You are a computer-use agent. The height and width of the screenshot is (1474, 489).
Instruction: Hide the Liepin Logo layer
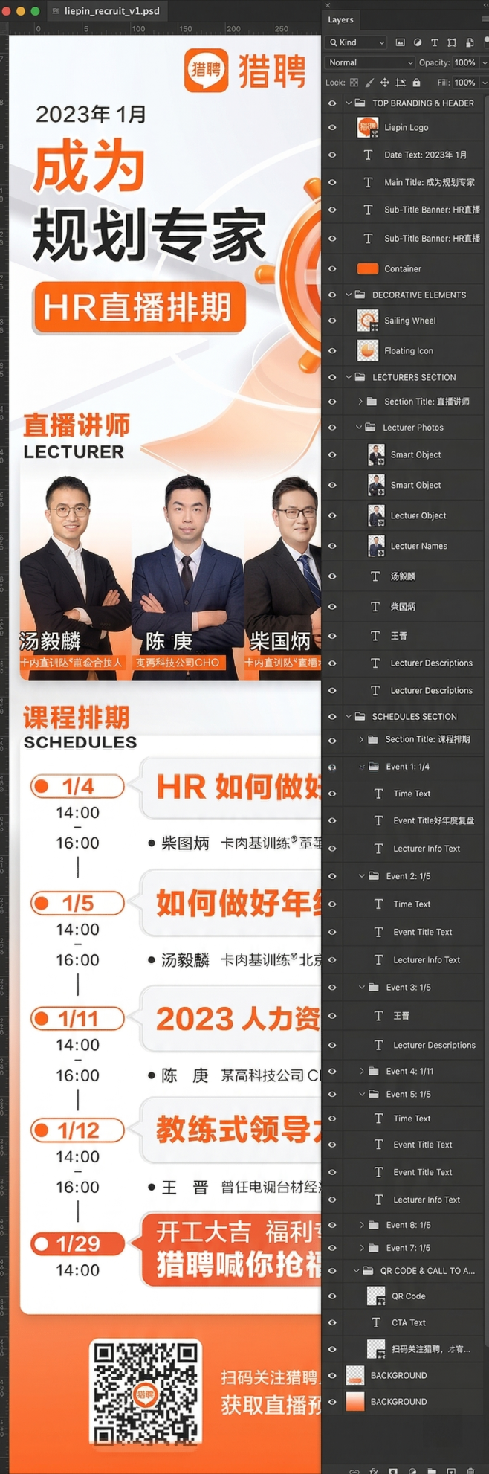coord(332,127)
